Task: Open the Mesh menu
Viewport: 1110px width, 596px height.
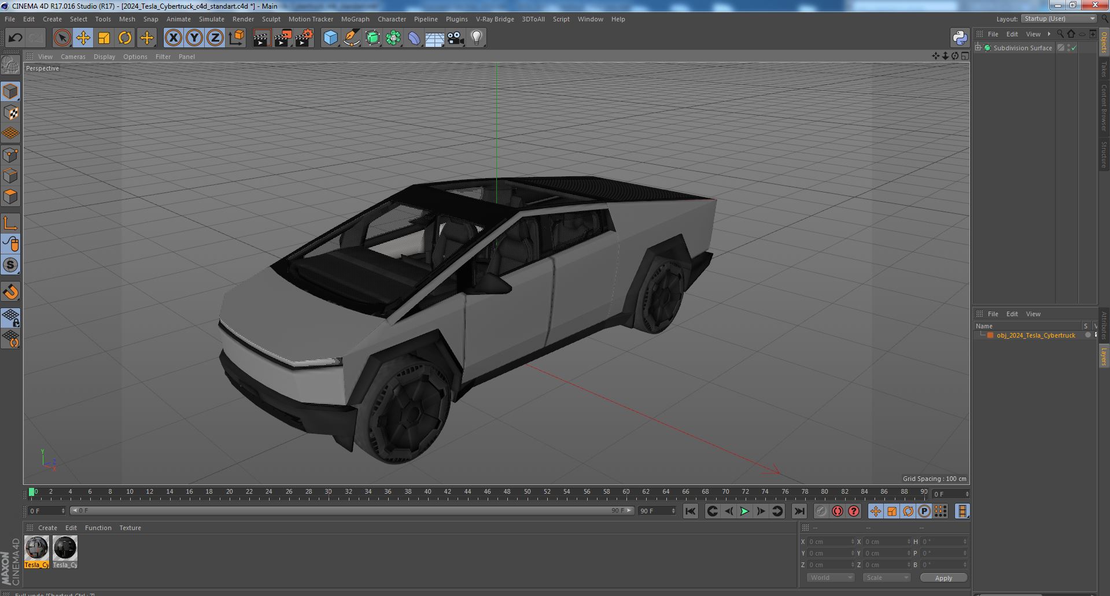Action: pyautogui.click(x=127, y=19)
